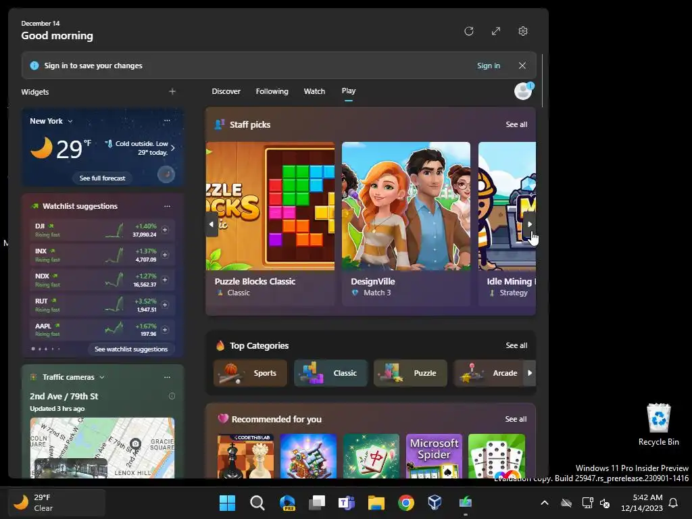Open the user profile avatar
The height and width of the screenshot is (519, 692).
click(x=523, y=91)
